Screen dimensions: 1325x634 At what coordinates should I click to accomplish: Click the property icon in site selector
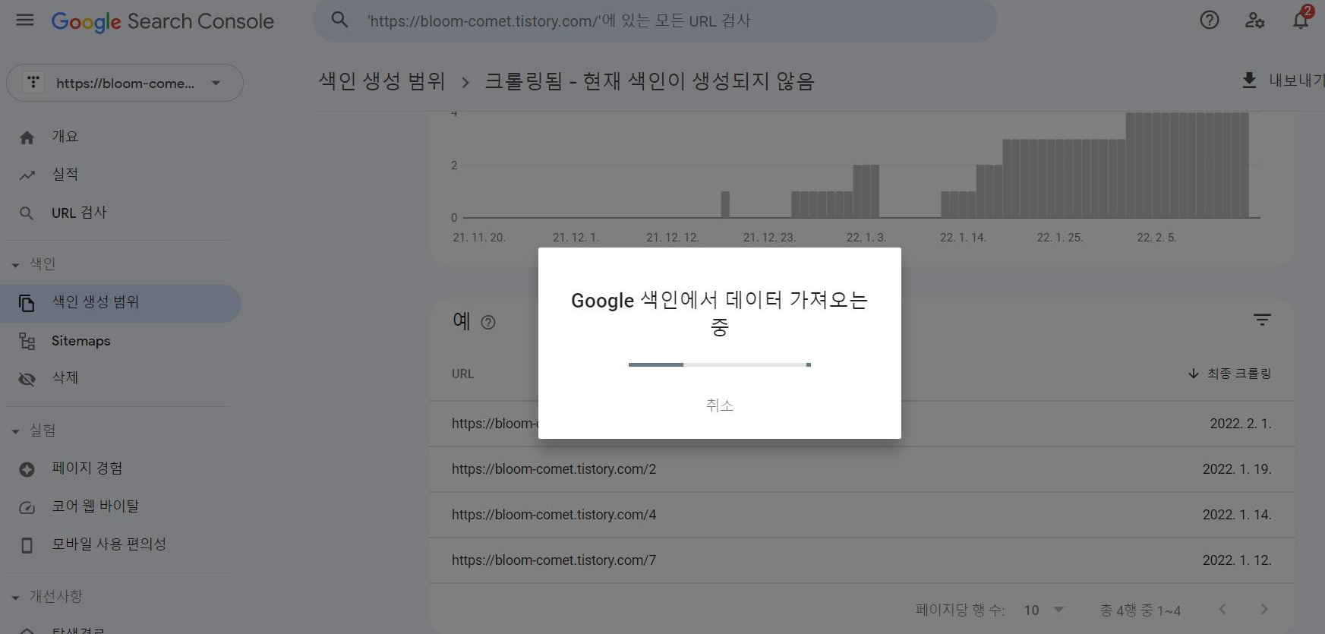point(33,83)
